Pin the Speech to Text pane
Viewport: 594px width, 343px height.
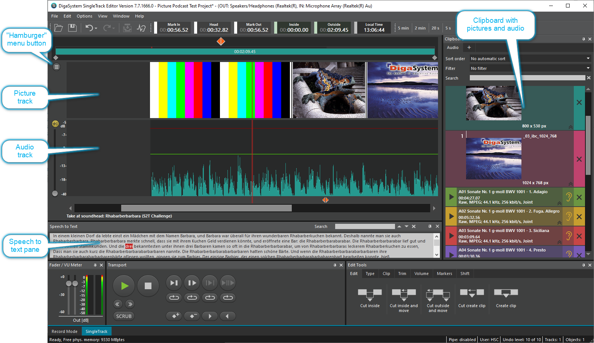point(430,226)
